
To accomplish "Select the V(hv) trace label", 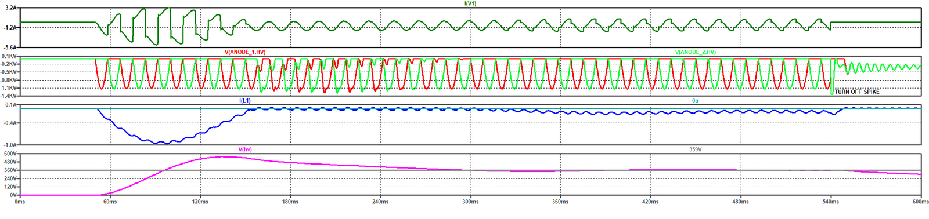I will [245, 149].
